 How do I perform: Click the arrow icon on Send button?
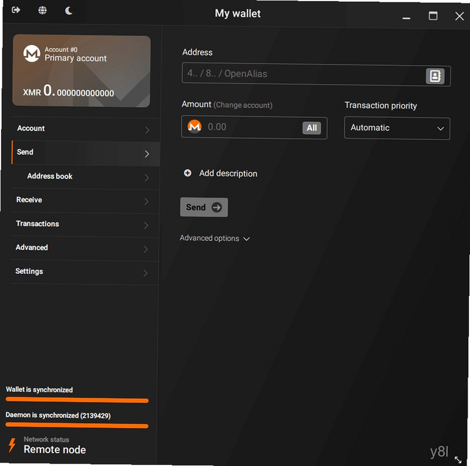click(x=217, y=207)
